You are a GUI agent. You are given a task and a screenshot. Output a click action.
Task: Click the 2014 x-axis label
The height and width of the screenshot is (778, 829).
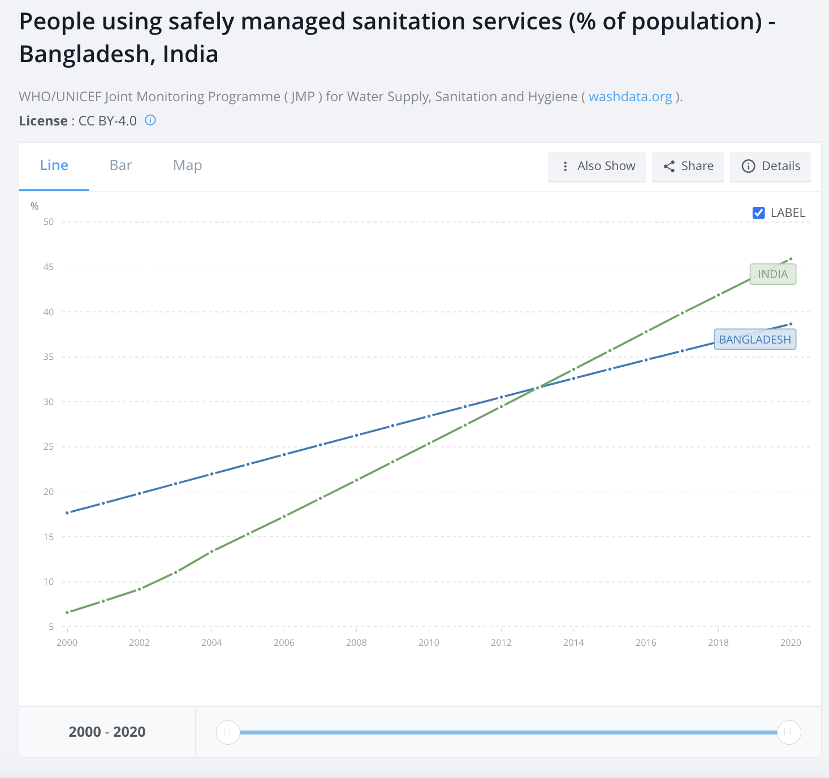[x=573, y=642]
